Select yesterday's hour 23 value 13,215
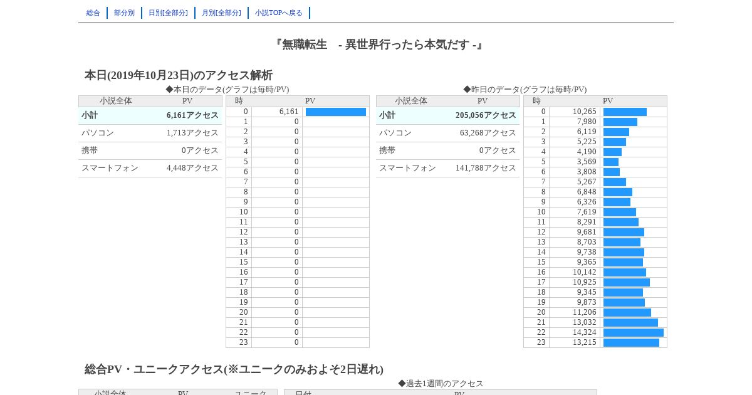 point(584,342)
